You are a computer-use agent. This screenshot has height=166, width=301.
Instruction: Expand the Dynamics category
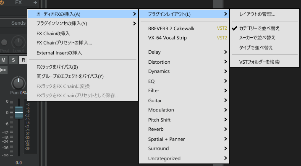click(x=184, y=71)
